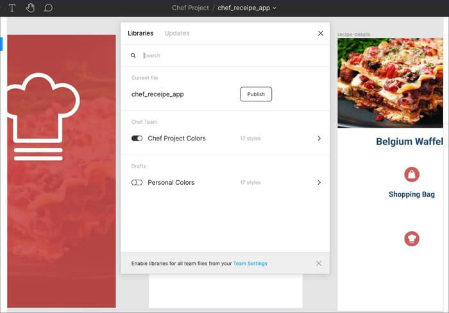Click the Shopping Bag label text

[412, 194]
